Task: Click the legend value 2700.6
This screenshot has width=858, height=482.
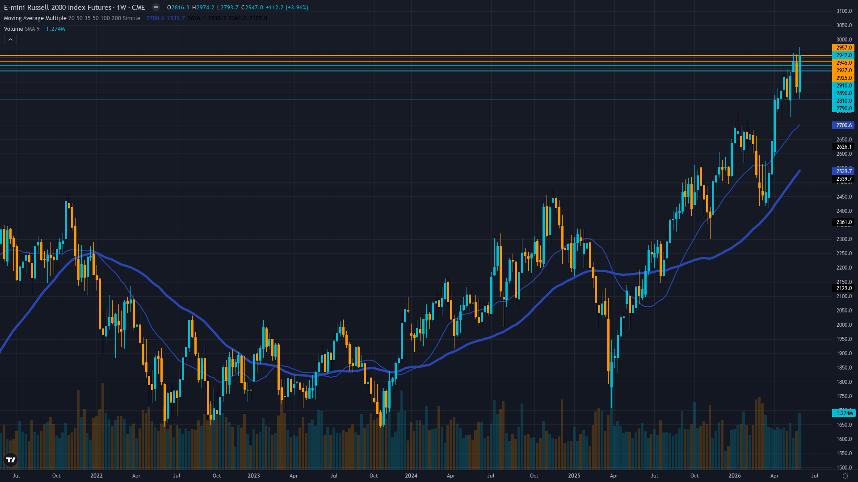Action: [156, 18]
